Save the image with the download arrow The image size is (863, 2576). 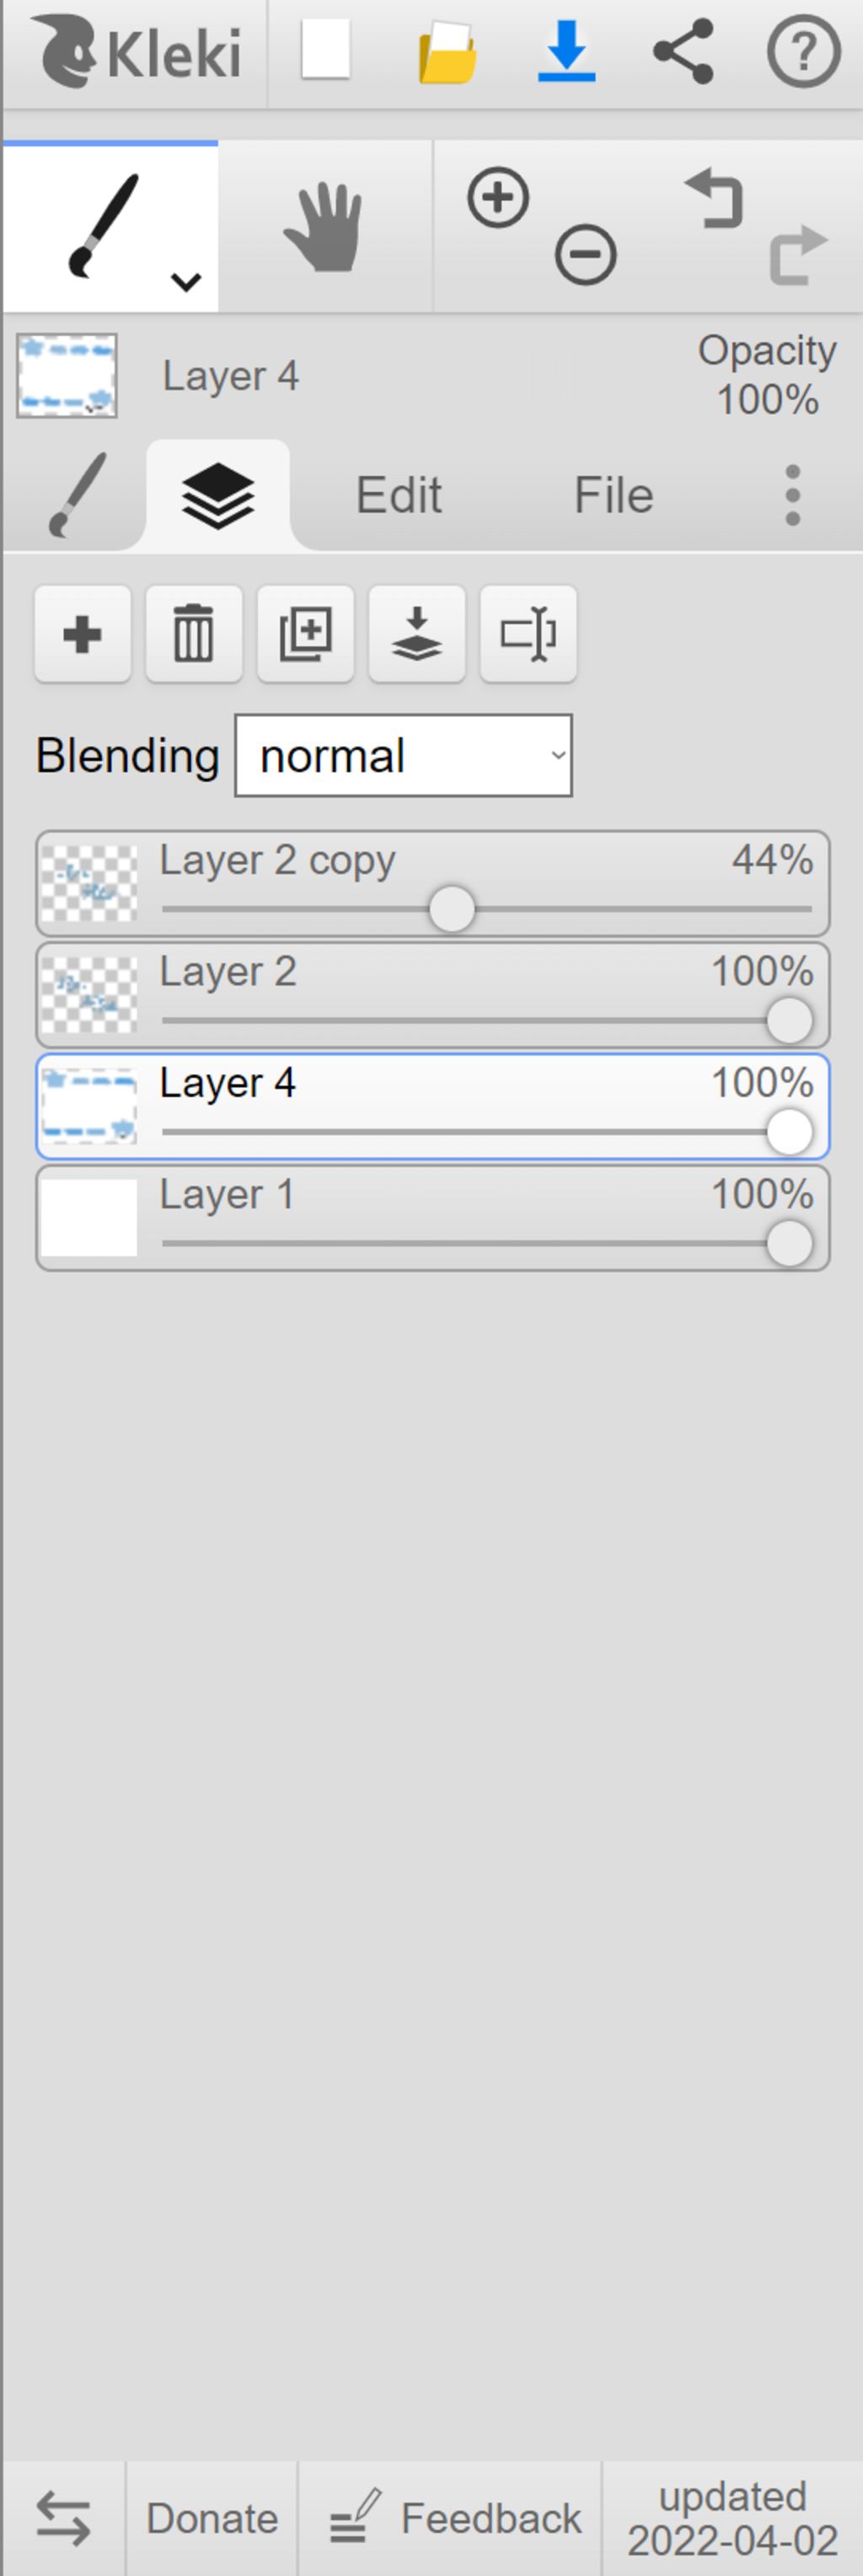[x=567, y=51]
